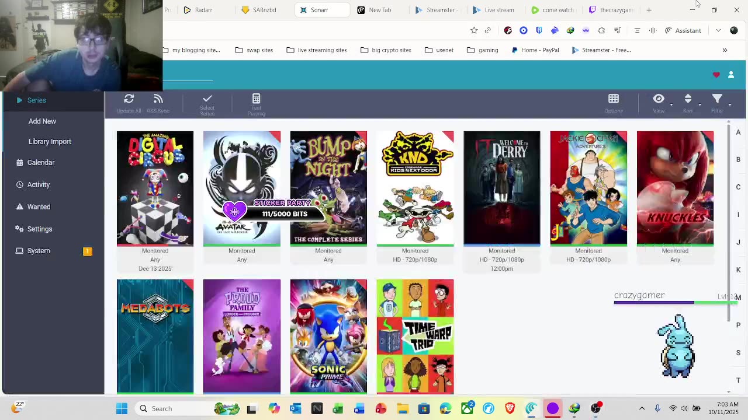Open the Bump in the Night poster
Image resolution: width=748 pixels, height=420 pixels.
click(328, 188)
